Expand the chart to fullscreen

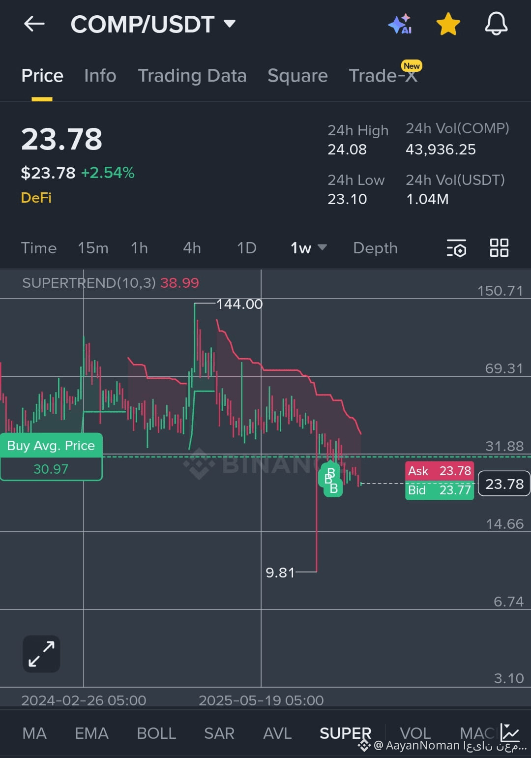[x=41, y=654]
